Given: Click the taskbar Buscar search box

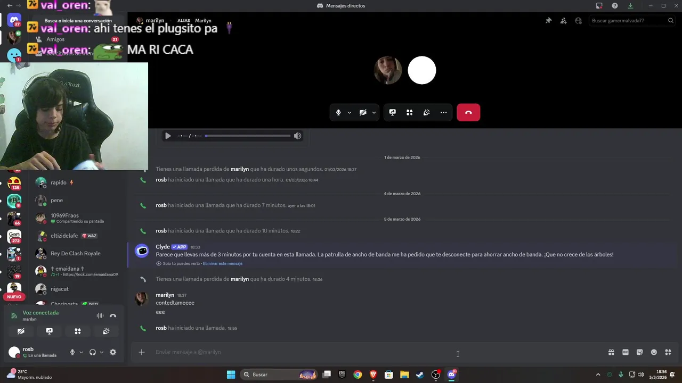Looking at the screenshot, I should pos(279,374).
